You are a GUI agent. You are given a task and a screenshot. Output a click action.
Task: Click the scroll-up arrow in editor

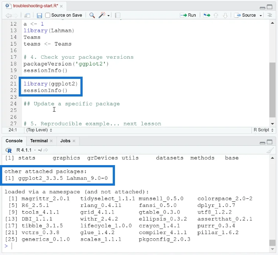[x=272, y=23]
